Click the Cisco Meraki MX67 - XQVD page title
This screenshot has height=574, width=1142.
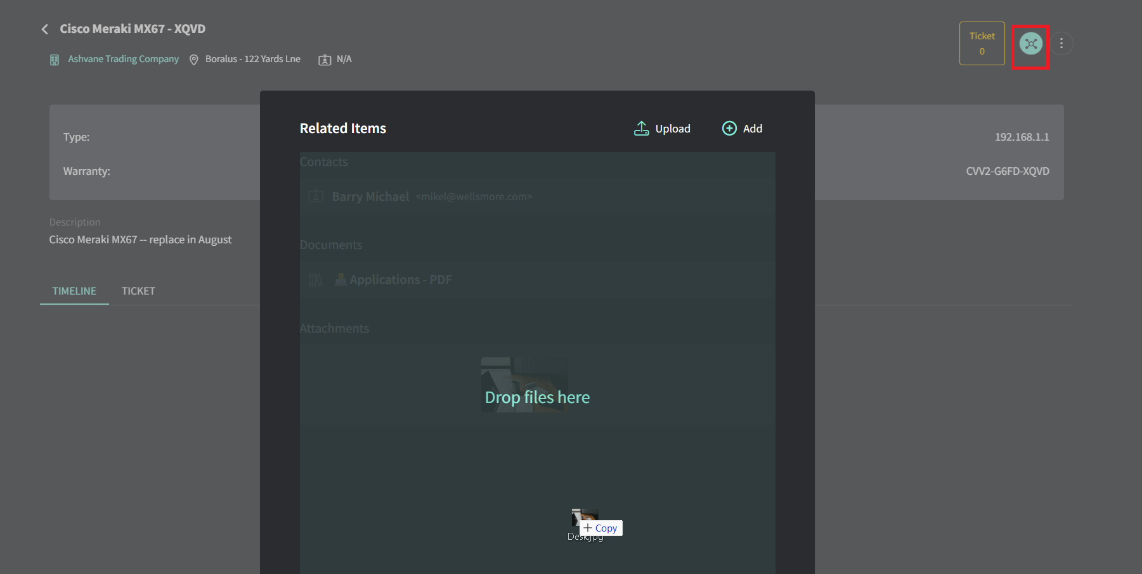pyautogui.click(x=133, y=29)
